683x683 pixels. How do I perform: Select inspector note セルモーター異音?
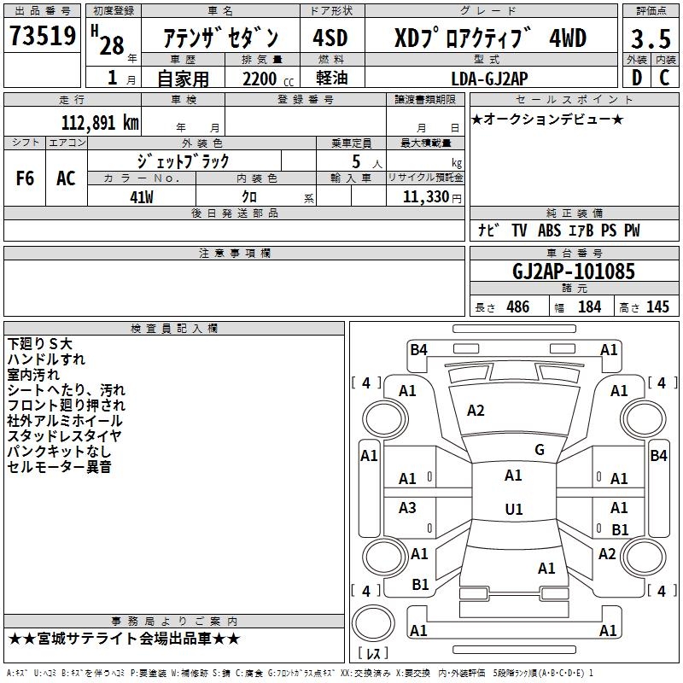59,466
